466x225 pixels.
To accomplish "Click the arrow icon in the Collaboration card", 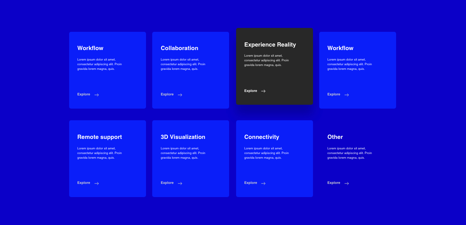I will pos(180,95).
